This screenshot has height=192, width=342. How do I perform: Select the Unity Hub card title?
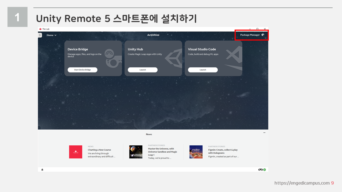point(135,49)
